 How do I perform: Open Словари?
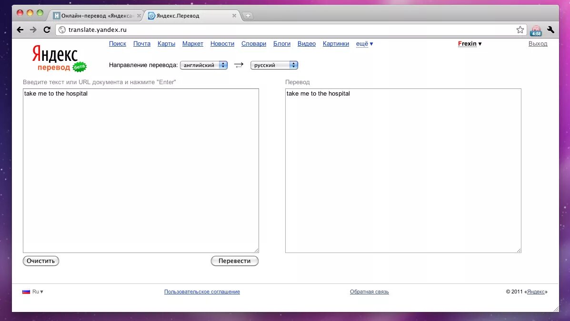tap(254, 44)
